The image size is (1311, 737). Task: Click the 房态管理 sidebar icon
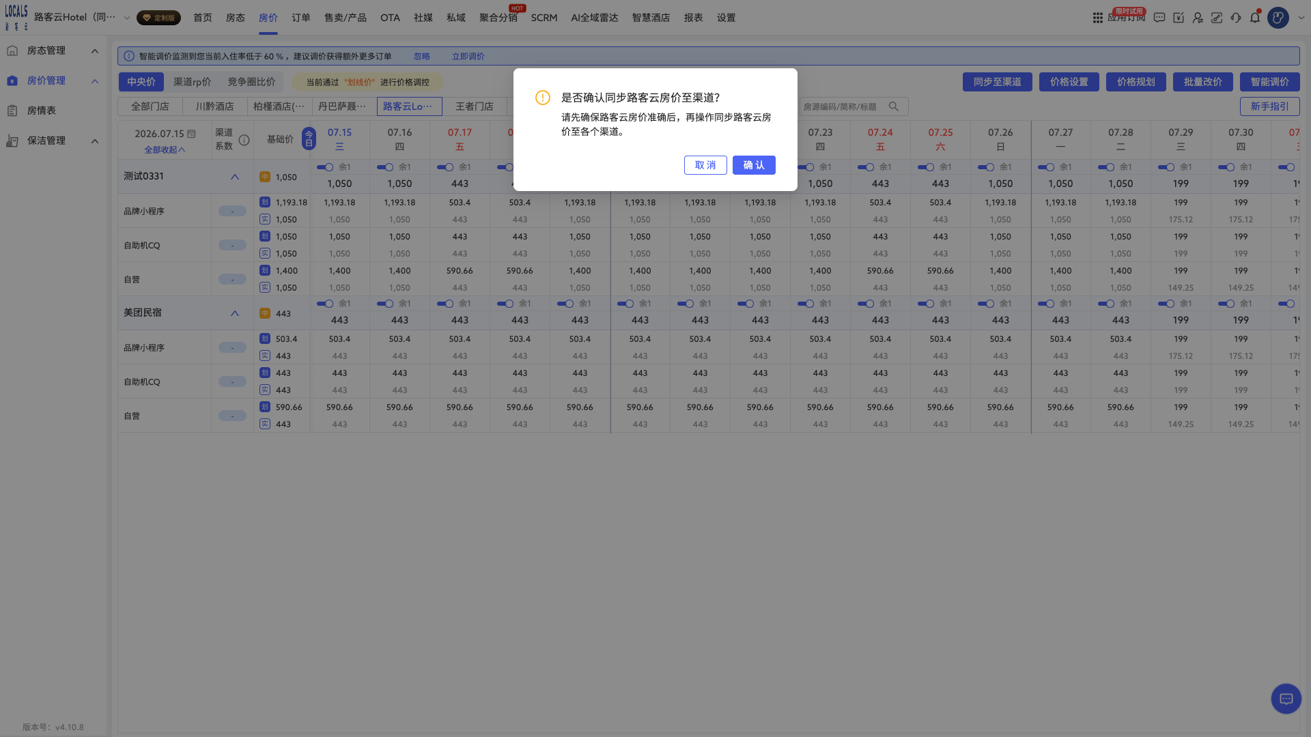click(12, 50)
